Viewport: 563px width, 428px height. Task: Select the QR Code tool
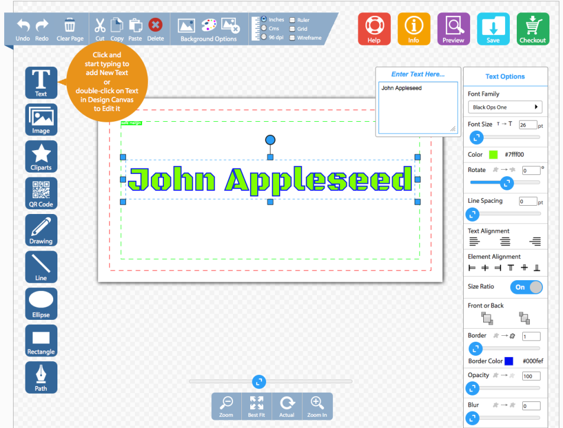click(x=41, y=193)
